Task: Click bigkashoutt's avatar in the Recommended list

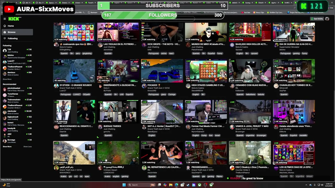Action: tap(5, 118)
